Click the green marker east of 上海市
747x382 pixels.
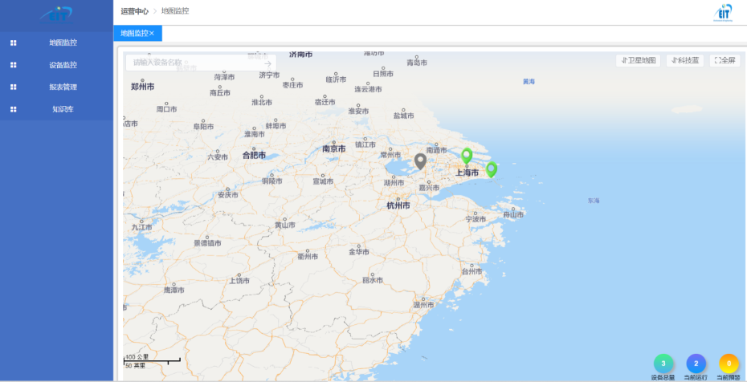492,169
